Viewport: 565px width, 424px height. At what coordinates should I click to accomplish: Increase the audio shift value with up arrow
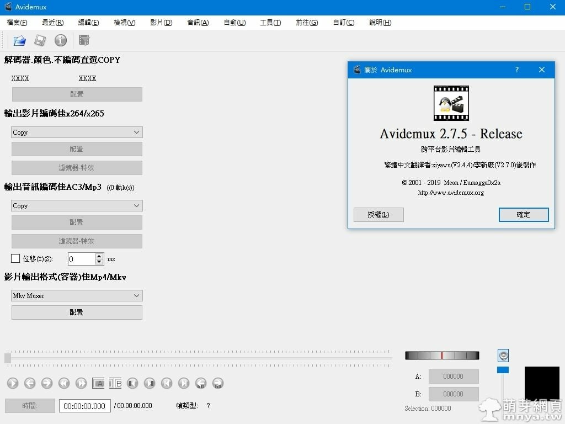point(99,256)
